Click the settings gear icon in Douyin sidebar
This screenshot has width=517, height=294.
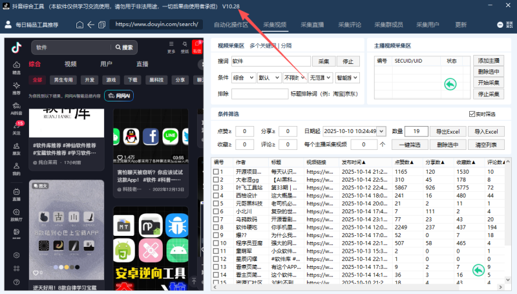17,255
